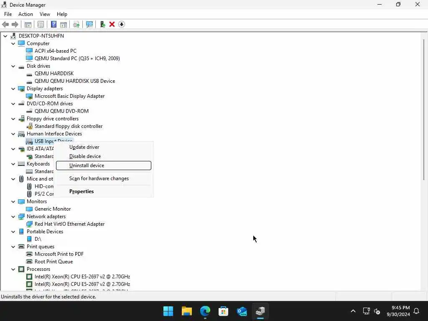Select QEMU HARDDISK row
The image size is (428, 321).
[x=54, y=74]
